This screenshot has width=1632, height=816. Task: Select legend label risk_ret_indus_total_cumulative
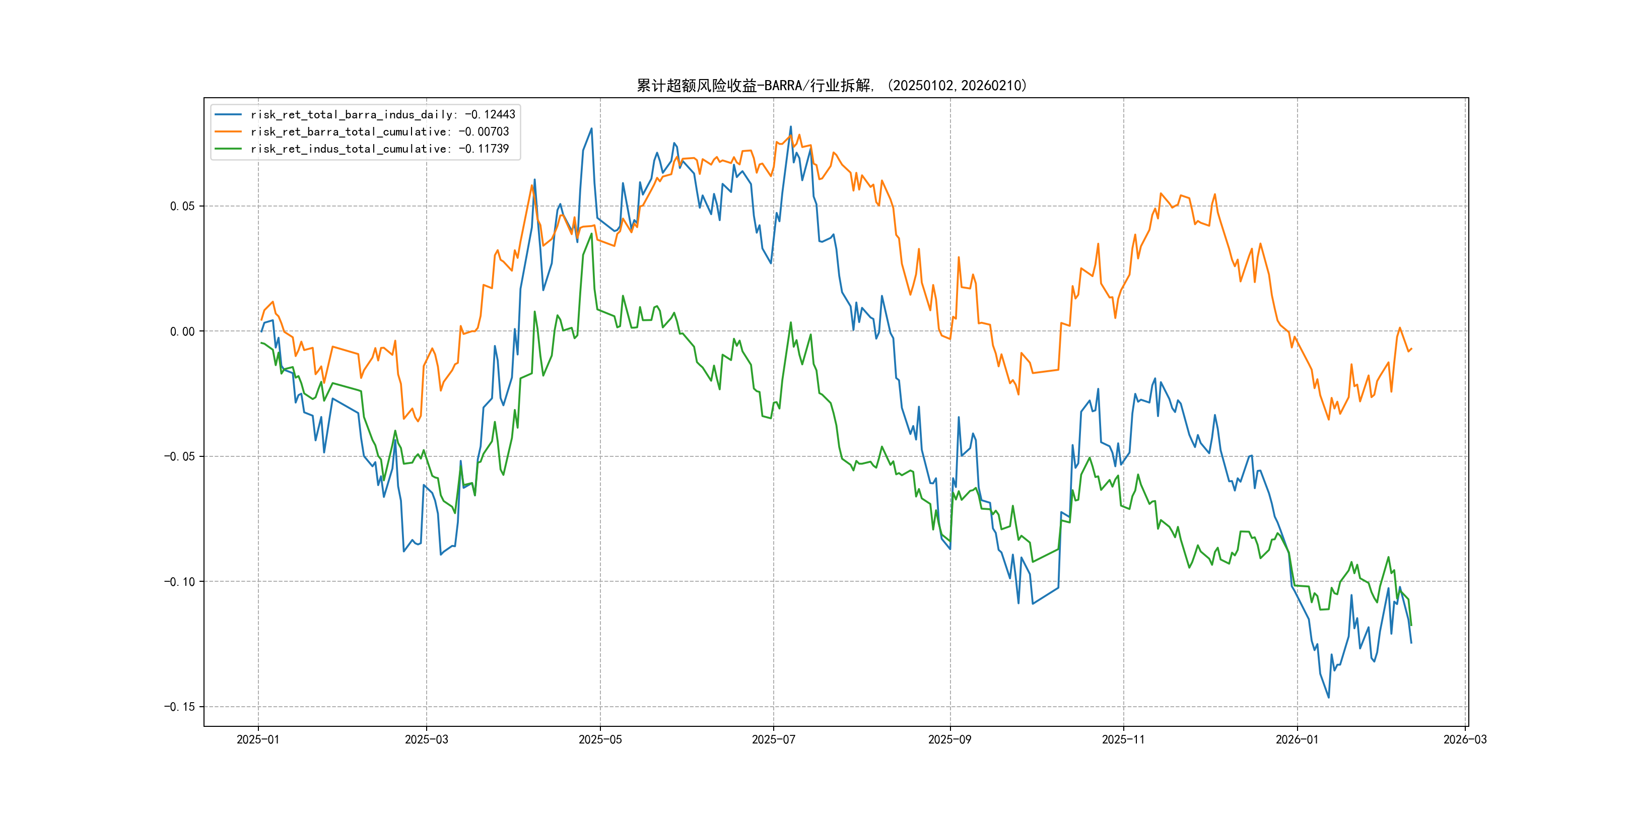point(379,149)
